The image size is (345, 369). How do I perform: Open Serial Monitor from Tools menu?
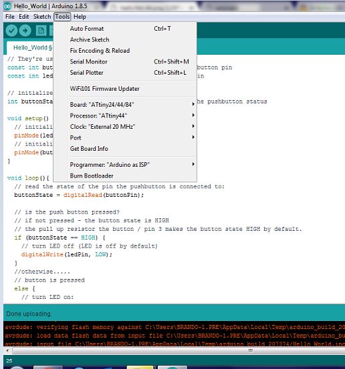(125, 61)
